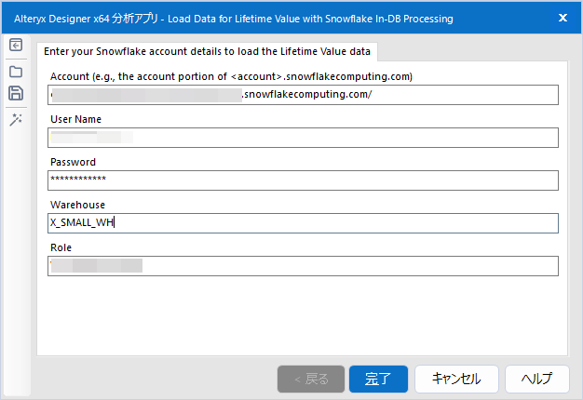Click the "User Name" label text
Viewport: 583px width, 400px height.
tap(76, 120)
